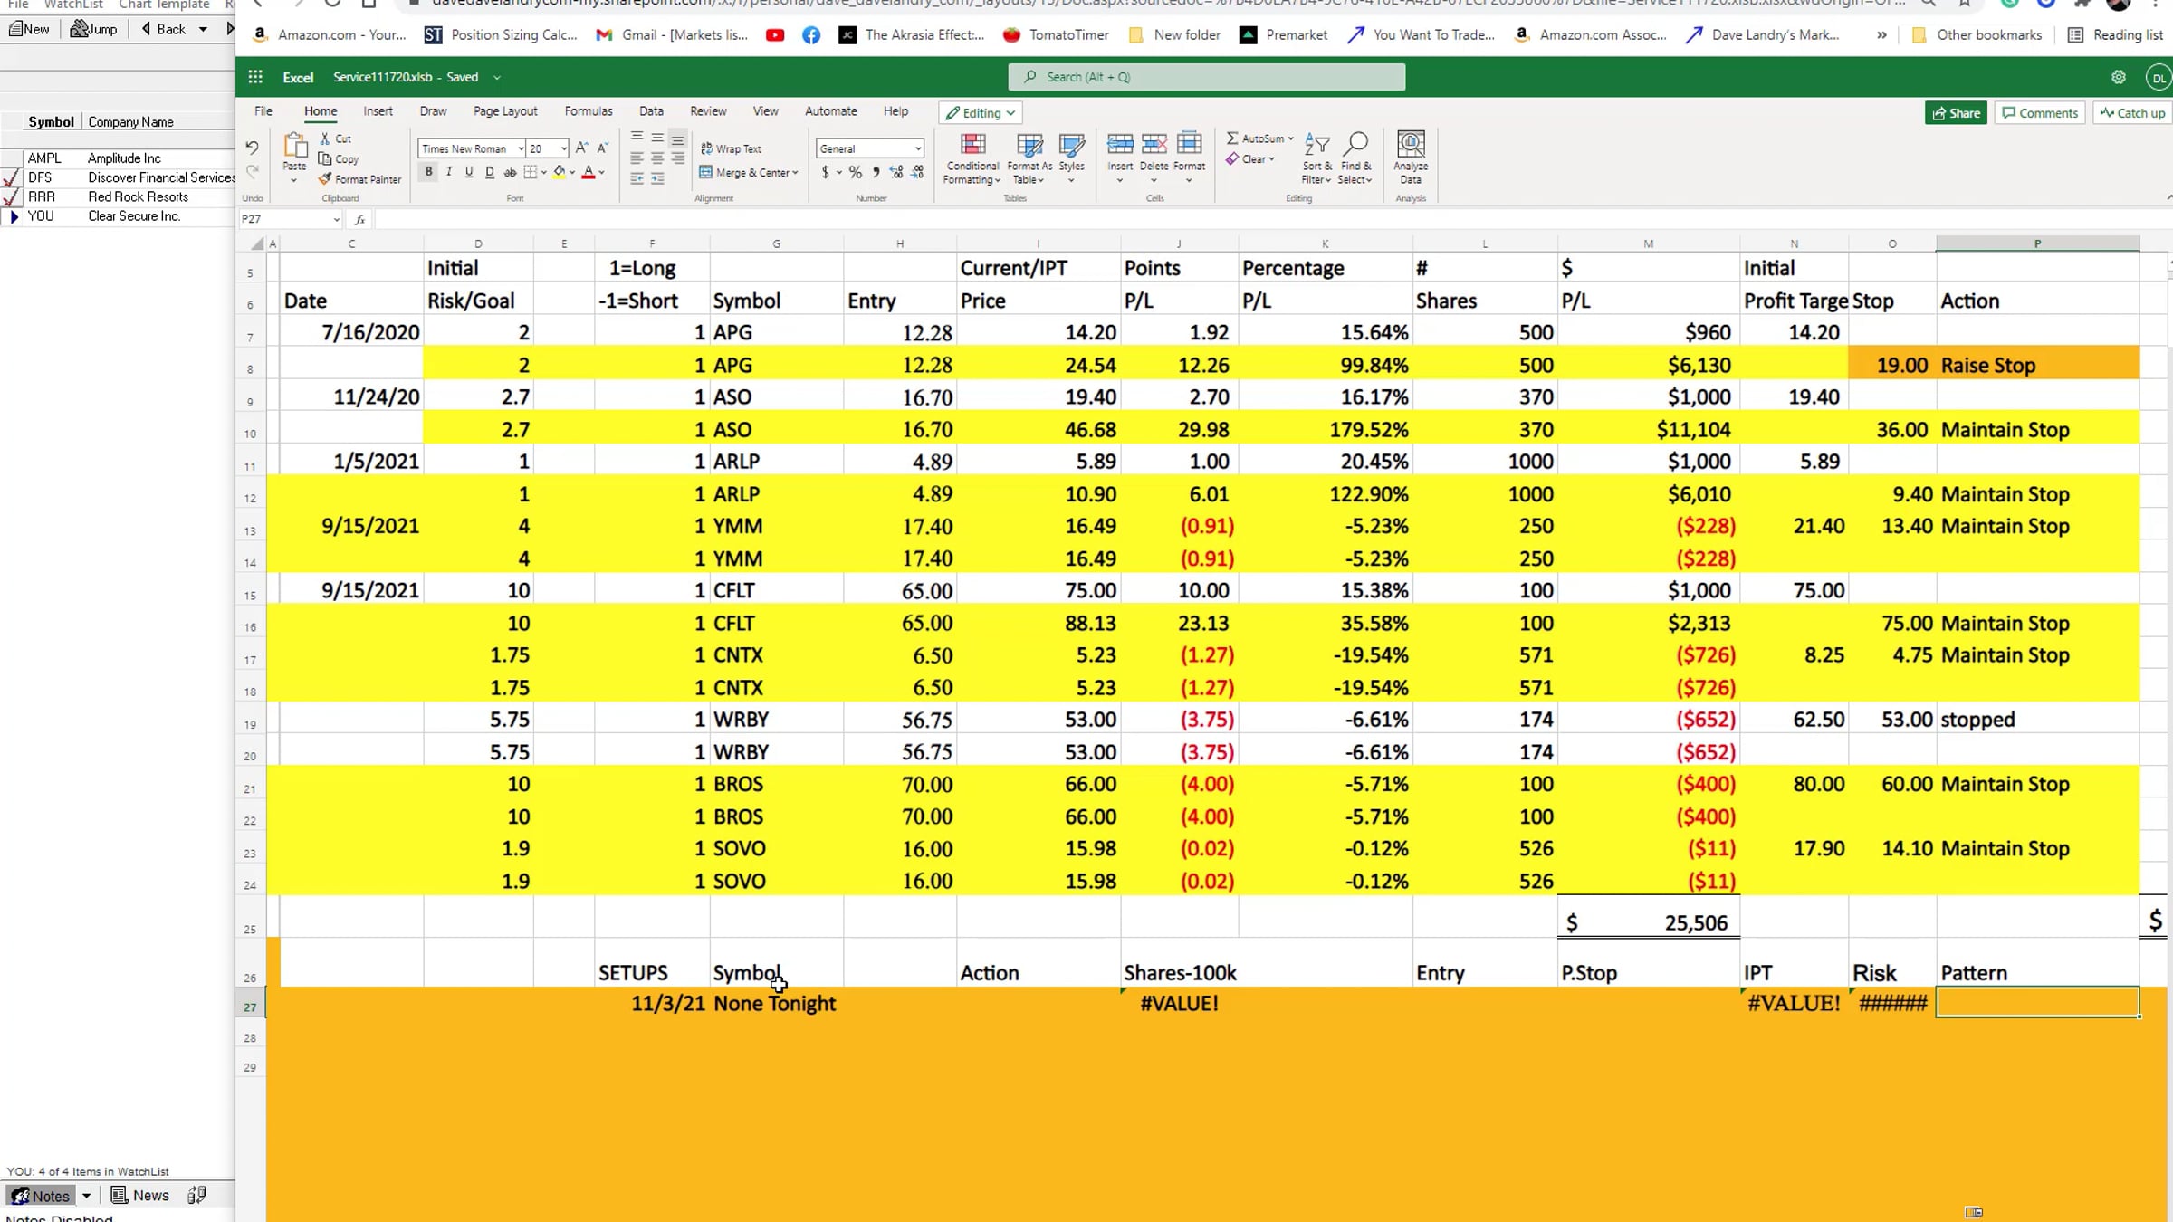The image size is (2173, 1222).
Task: Click Increase Decimal icon
Action: [896, 172]
